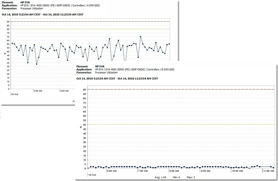This screenshot has width=278, height=181.
Task: Click the '90' y-axis label on Controller B
Action: (x=85, y=90)
